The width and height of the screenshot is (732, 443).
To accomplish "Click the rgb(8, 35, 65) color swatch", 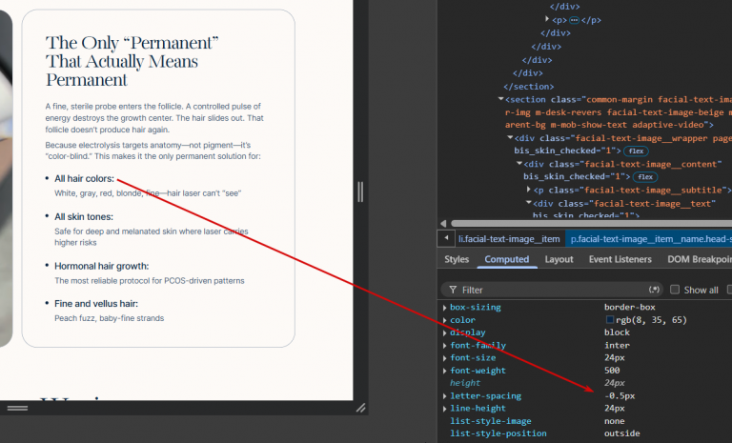I will [609, 320].
